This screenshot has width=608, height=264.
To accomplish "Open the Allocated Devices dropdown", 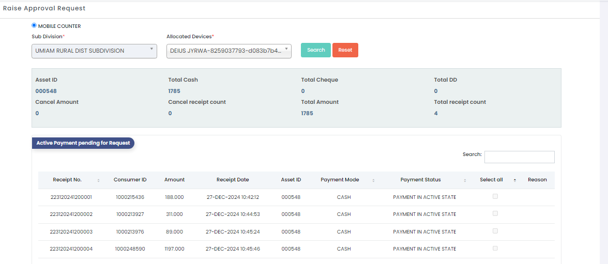I will (229, 51).
